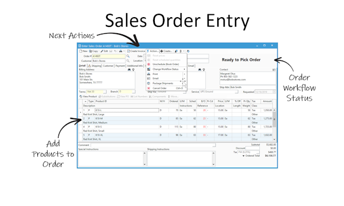
Task: Click the refresh icon in the toolbar
Action: 188,51
